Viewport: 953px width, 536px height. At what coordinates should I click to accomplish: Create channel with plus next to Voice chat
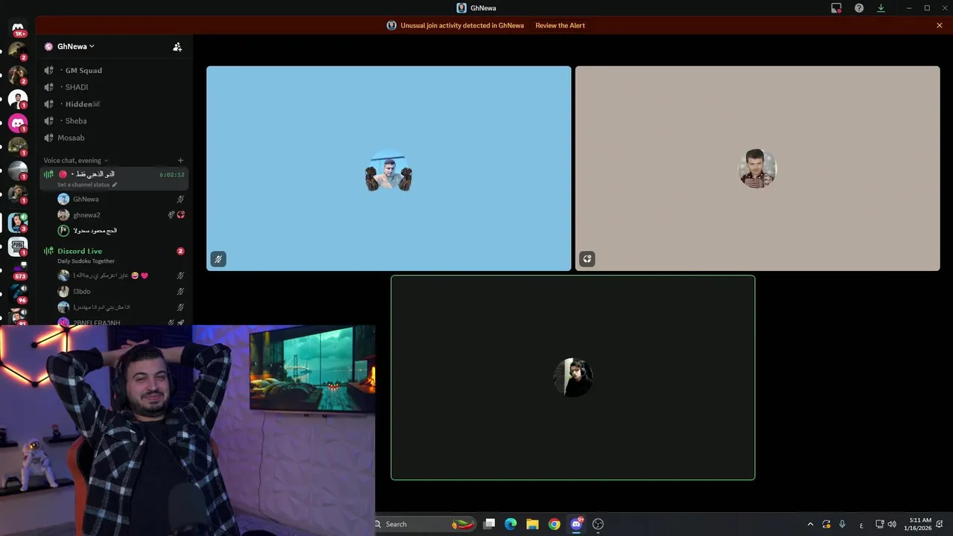[180, 160]
